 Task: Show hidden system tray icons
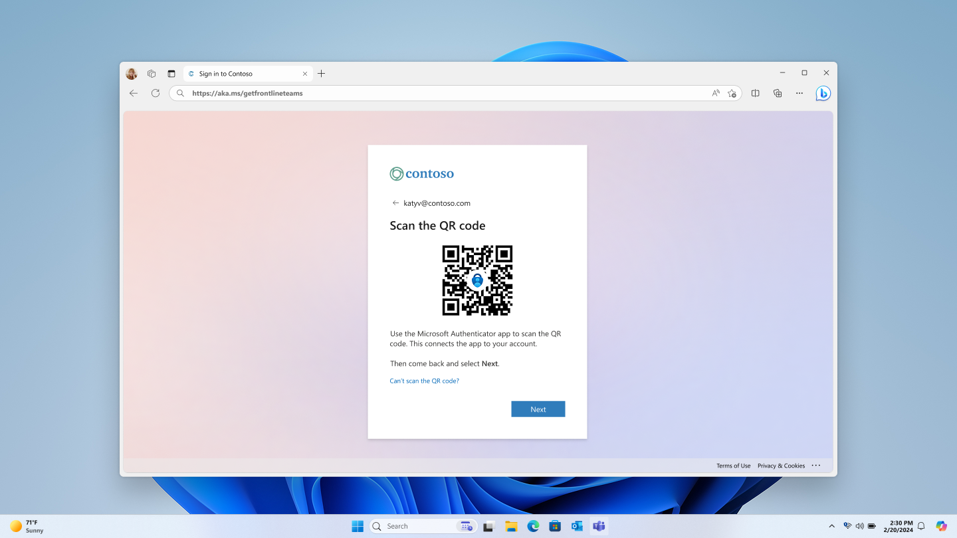tap(831, 526)
